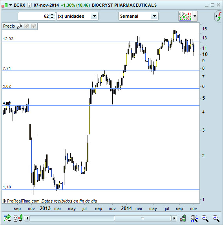Open the Semanal timeframe dropdown
This screenshot has width=223, height=225.
138,16
